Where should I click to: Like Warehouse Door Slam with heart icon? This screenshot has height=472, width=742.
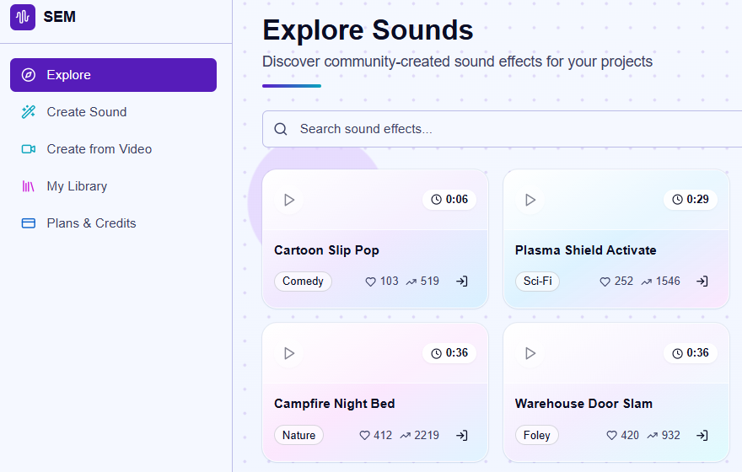(x=612, y=435)
